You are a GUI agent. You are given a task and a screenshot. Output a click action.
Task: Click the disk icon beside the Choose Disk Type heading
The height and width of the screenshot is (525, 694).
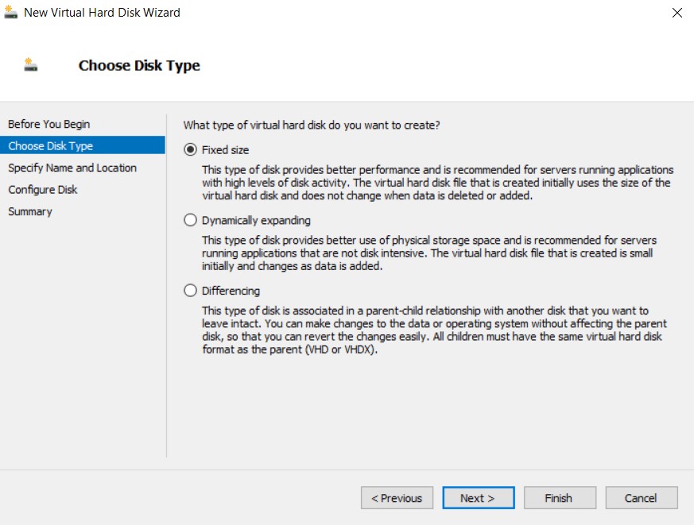click(x=31, y=65)
